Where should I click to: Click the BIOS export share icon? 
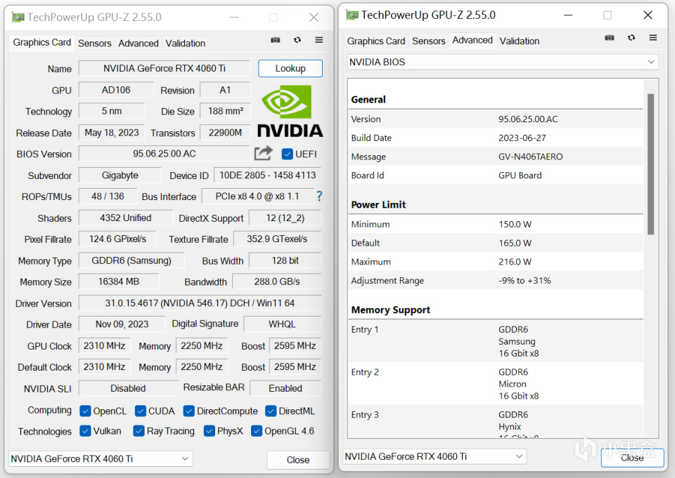point(264,154)
